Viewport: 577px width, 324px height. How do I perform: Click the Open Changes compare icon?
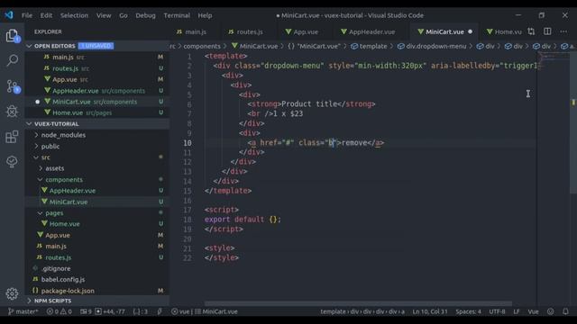pos(531,31)
